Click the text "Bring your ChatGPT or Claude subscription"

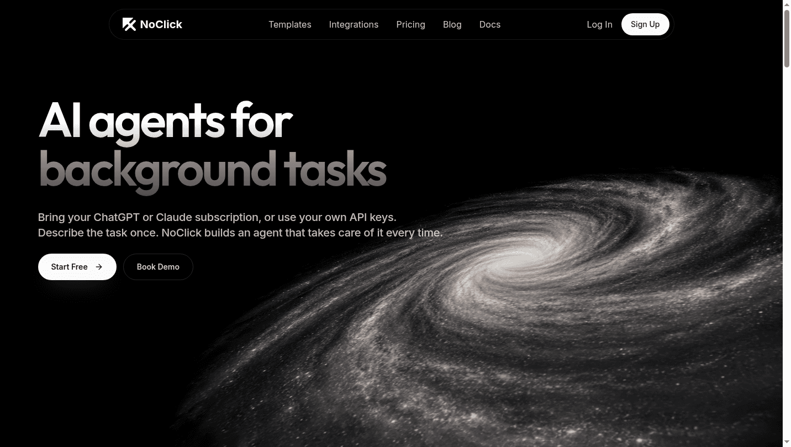(x=149, y=217)
